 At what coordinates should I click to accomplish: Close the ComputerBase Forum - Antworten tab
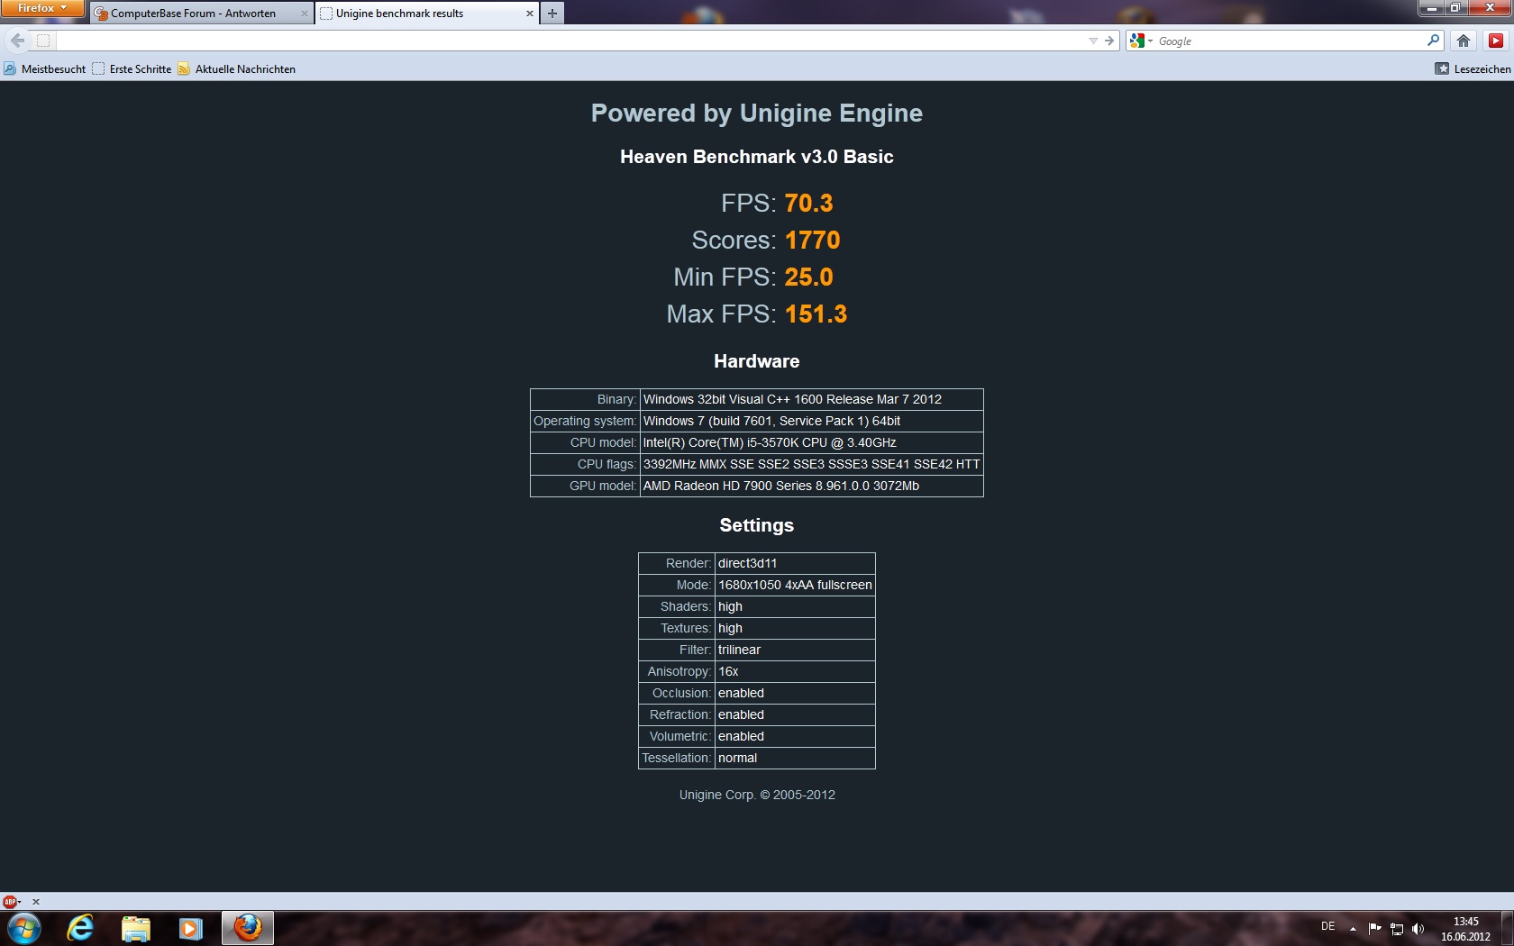(x=304, y=14)
